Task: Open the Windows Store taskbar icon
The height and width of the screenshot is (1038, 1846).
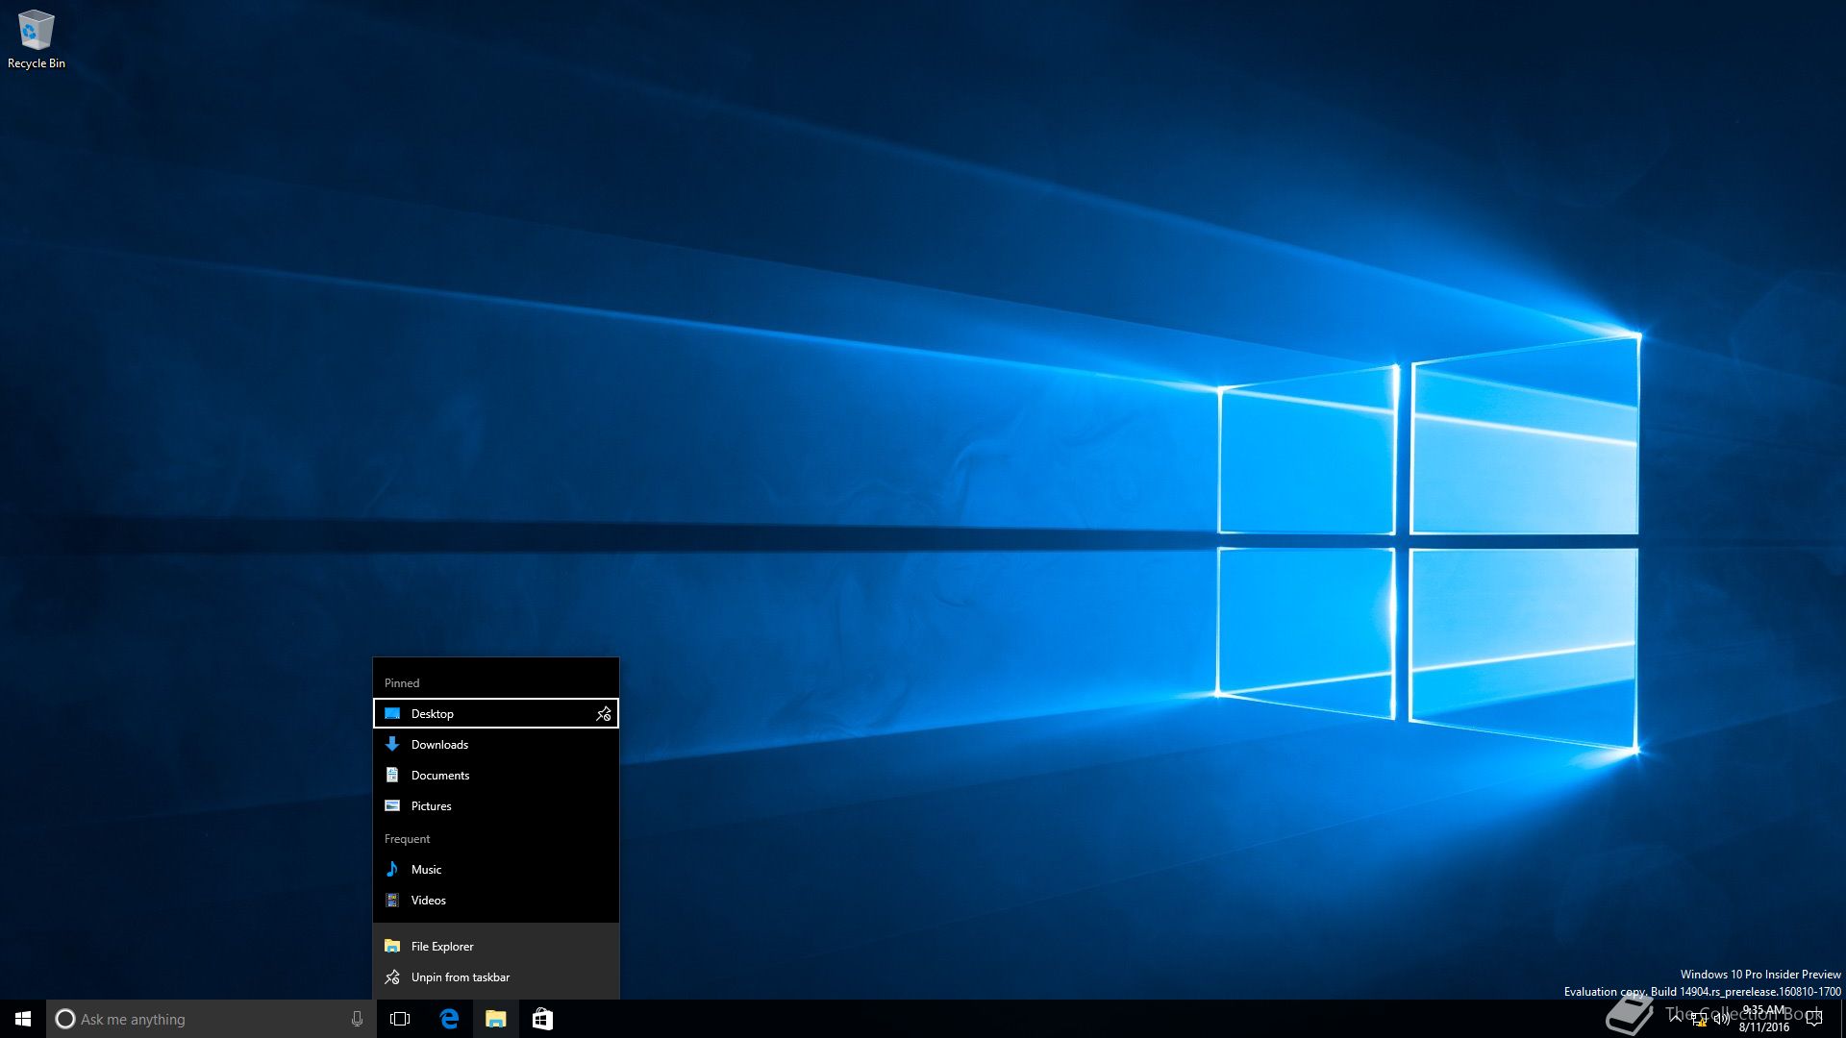Action: pyautogui.click(x=542, y=1019)
